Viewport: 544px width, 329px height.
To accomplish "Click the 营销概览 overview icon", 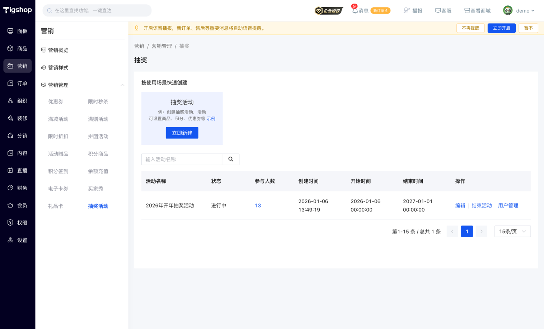I will [44, 50].
